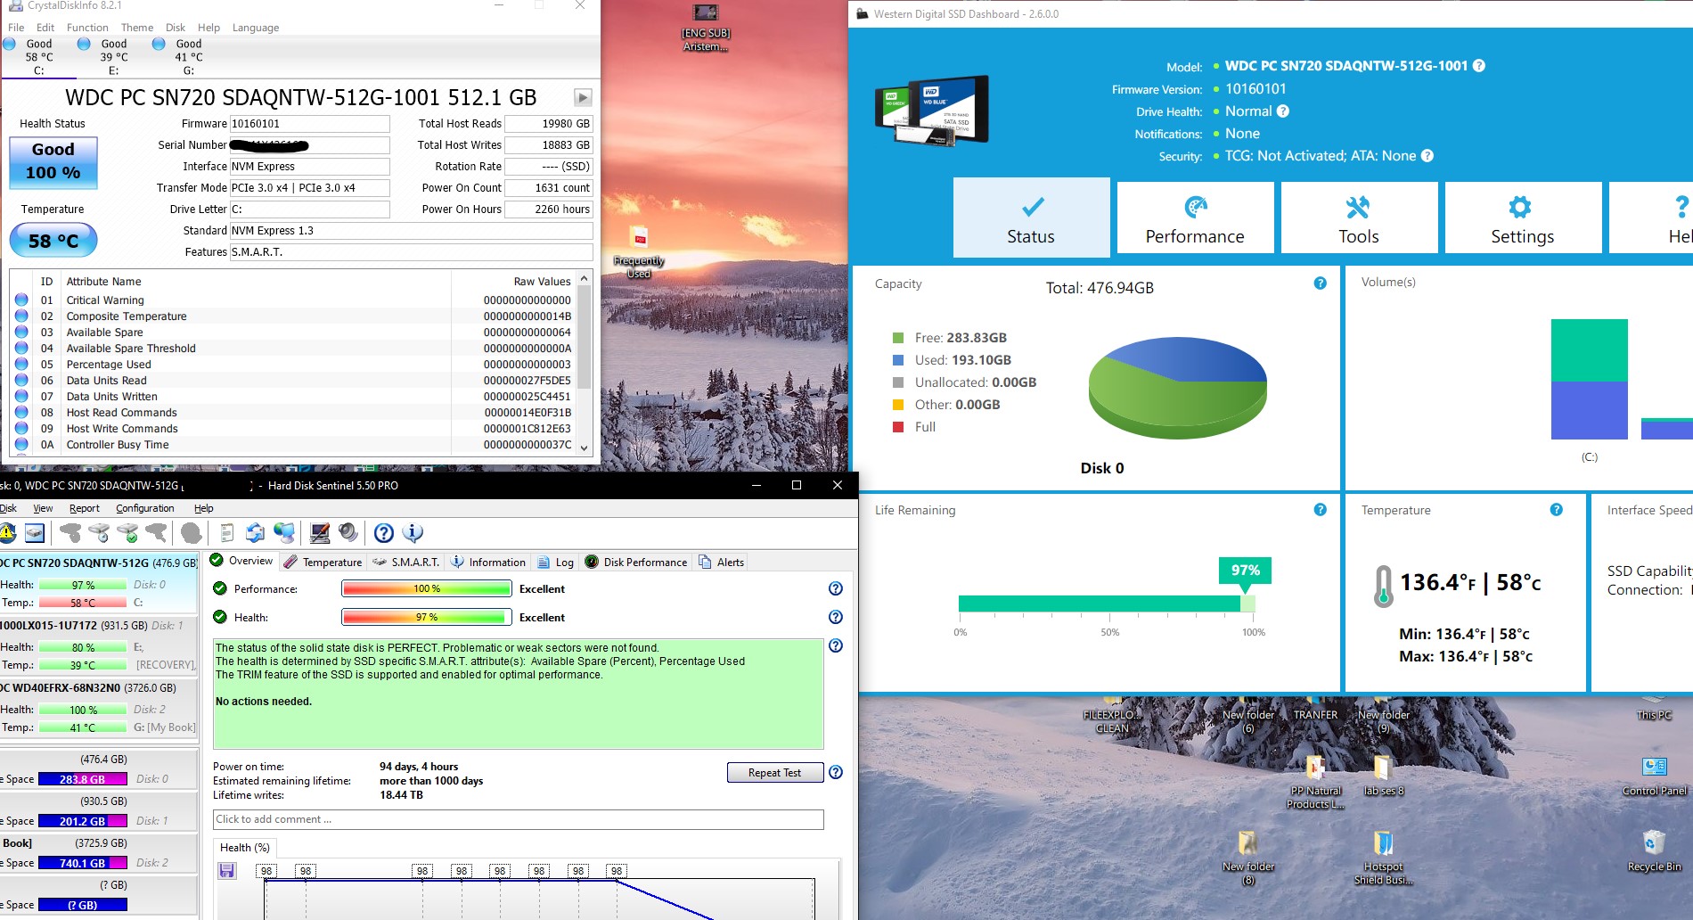Click the globe and monitor network icon
This screenshot has width=1693, height=920.
click(284, 533)
